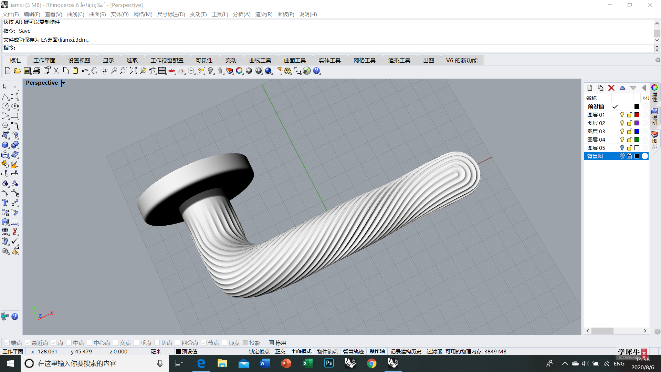Screen dimensions: 661x372
Task: Toggle 锁定格点 in the status bar
Action: (x=259, y=352)
